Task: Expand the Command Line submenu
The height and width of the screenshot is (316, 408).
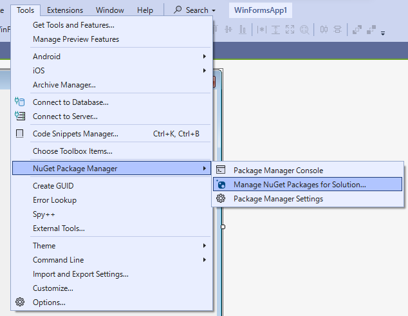Action: [205, 260]
